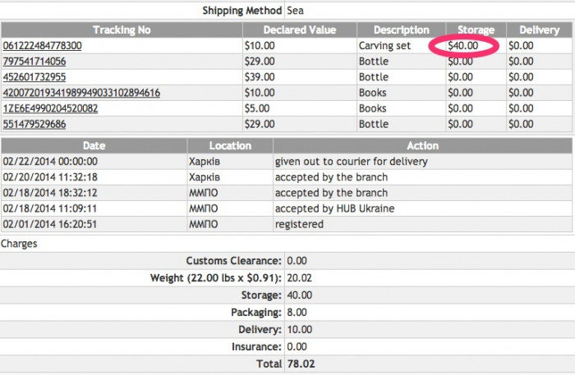Click the Storage column header
Screen dimensions: 575x375
coord(476,30)
